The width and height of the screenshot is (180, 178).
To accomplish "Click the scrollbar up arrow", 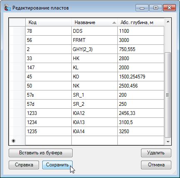I will [x=168, y=22].
